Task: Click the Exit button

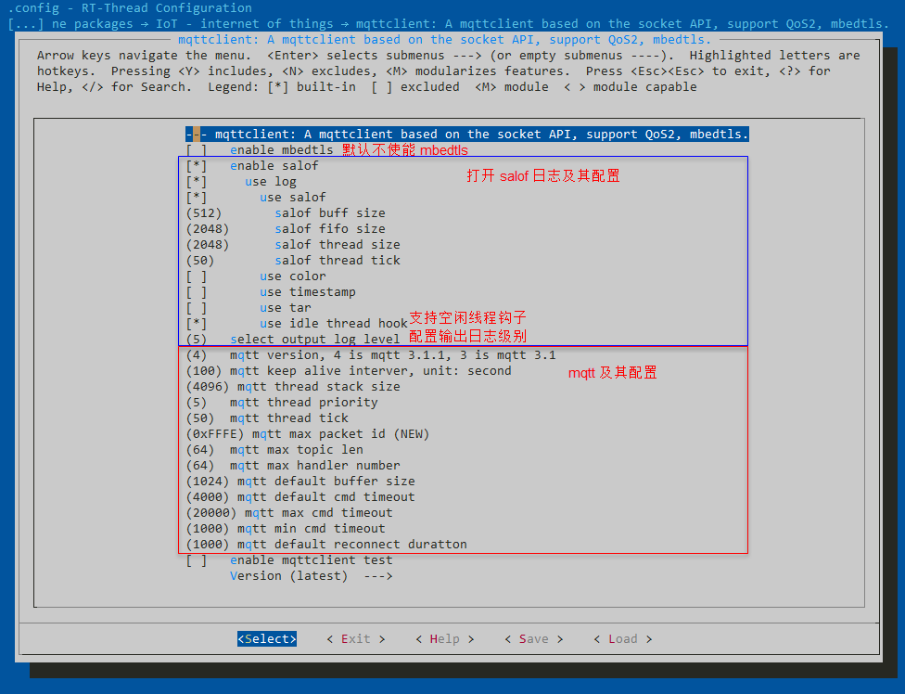Action: tap(355, 639)
